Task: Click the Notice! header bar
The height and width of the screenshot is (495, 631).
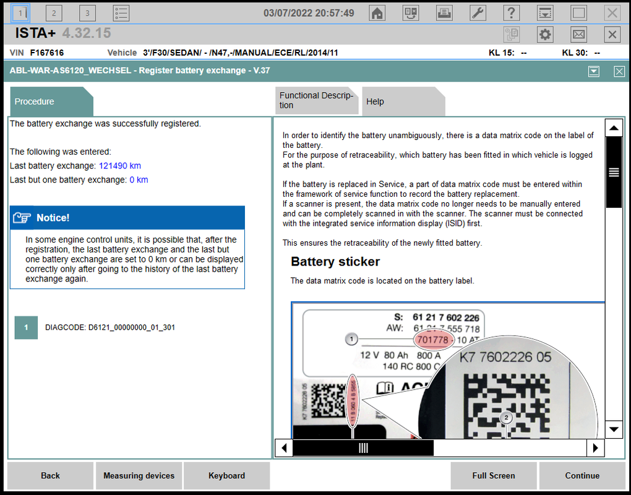Action: [127, 218]
